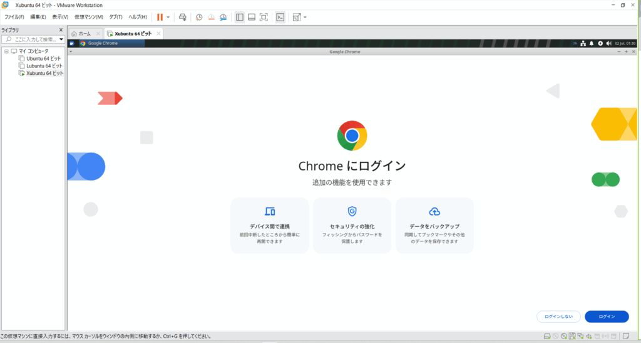Click the send Ctrl+Alt+Del toolbar icon

tap(182, 17)
